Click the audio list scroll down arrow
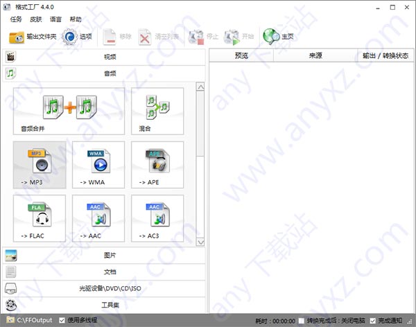 pos(200,242)
